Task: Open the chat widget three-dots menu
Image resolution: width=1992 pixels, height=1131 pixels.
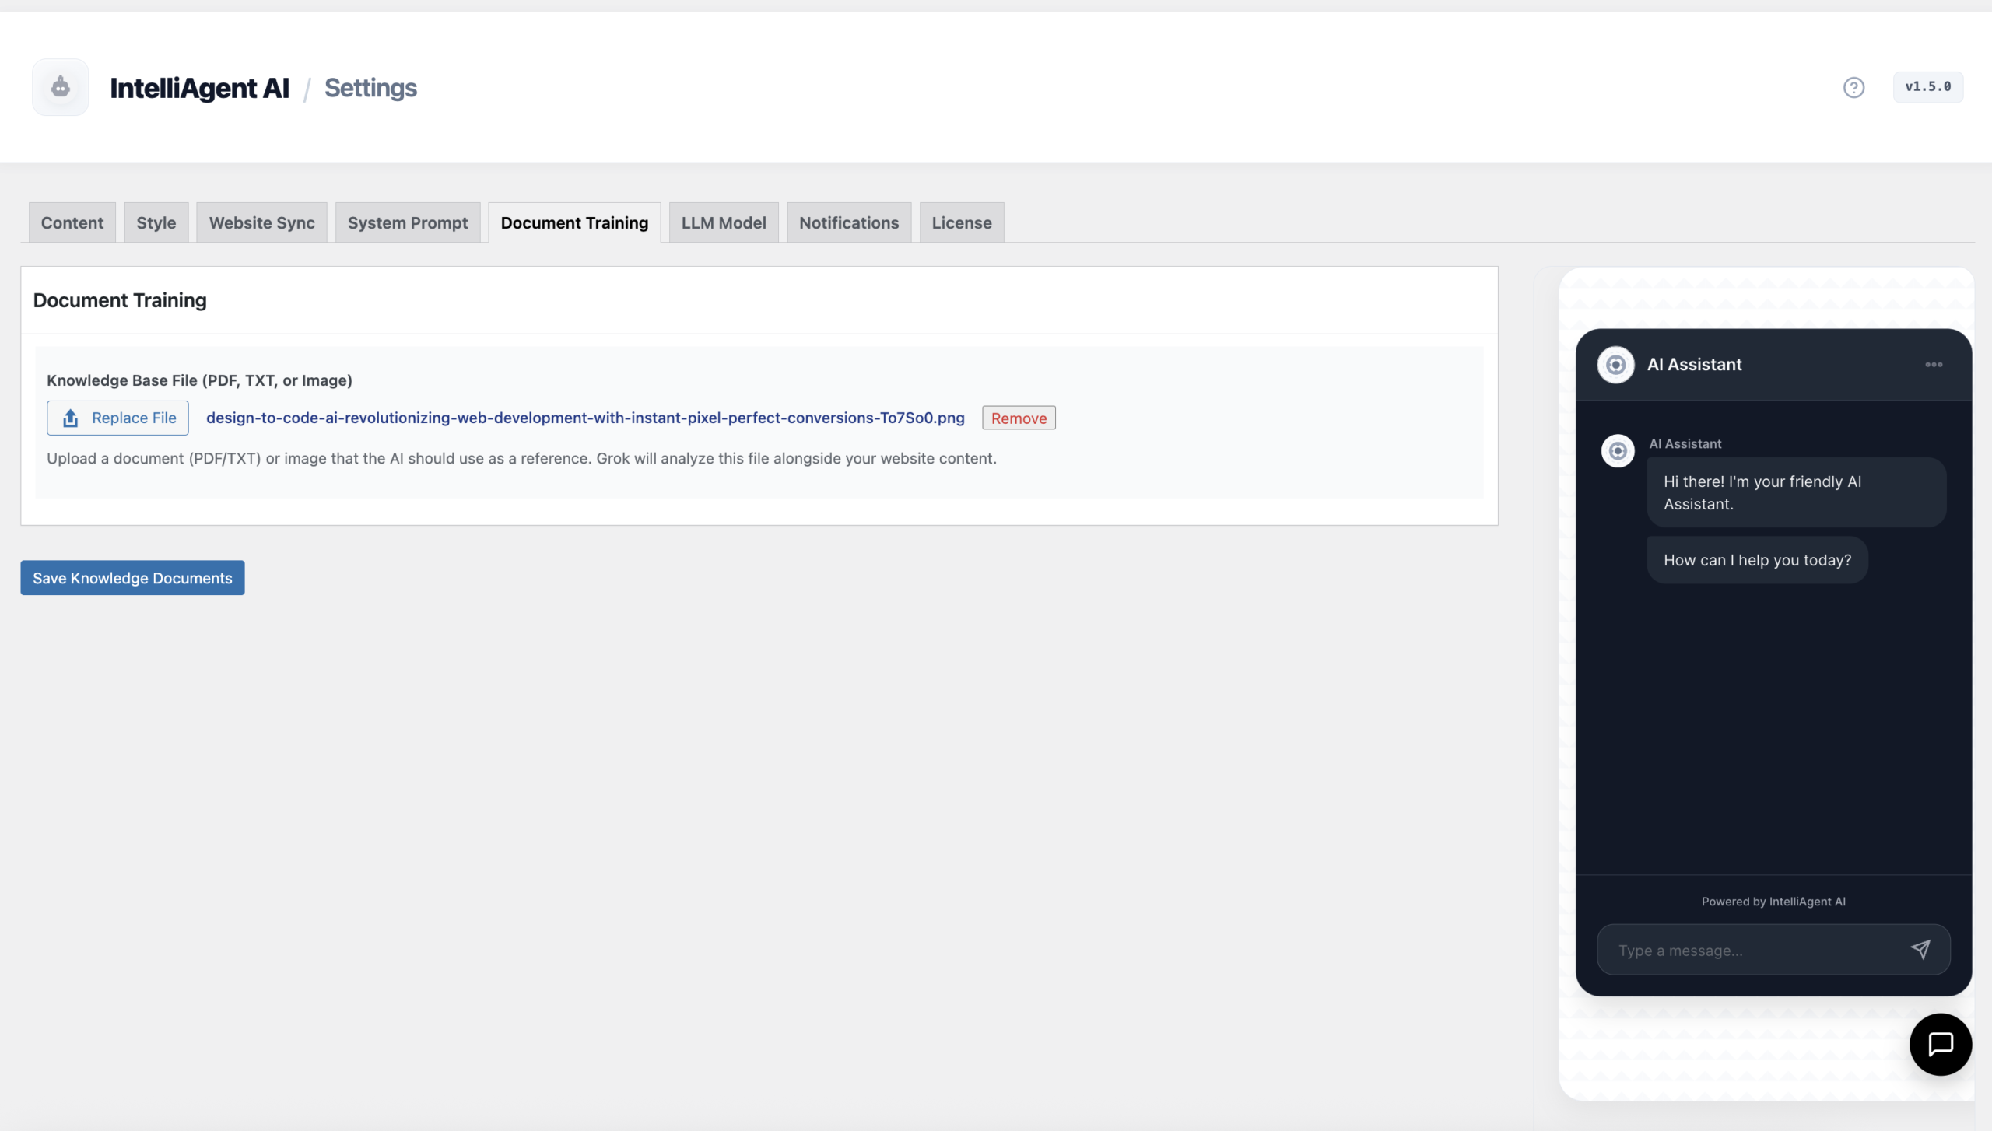Action: (1934, 364)
